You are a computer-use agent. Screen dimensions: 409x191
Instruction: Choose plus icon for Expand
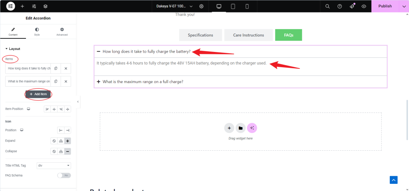tap(68, 141)
